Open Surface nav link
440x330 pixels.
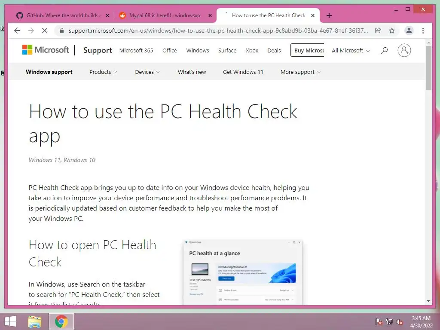pos(227,51)
